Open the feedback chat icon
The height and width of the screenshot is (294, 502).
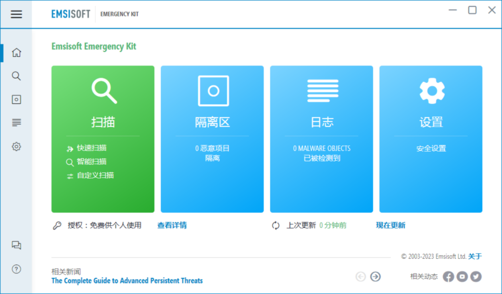coord(16,245)
